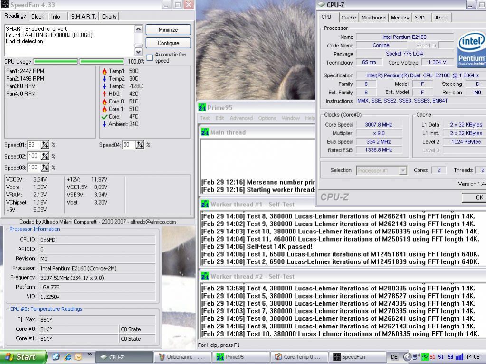Click the Speed04 spinner arrows
The image size is (486, 364).
pos(140,145)
